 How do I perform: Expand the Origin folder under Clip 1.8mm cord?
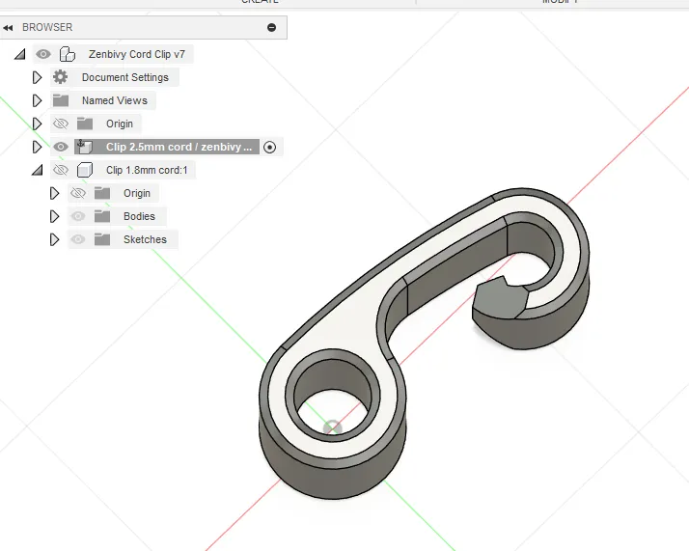pos(54,193)
